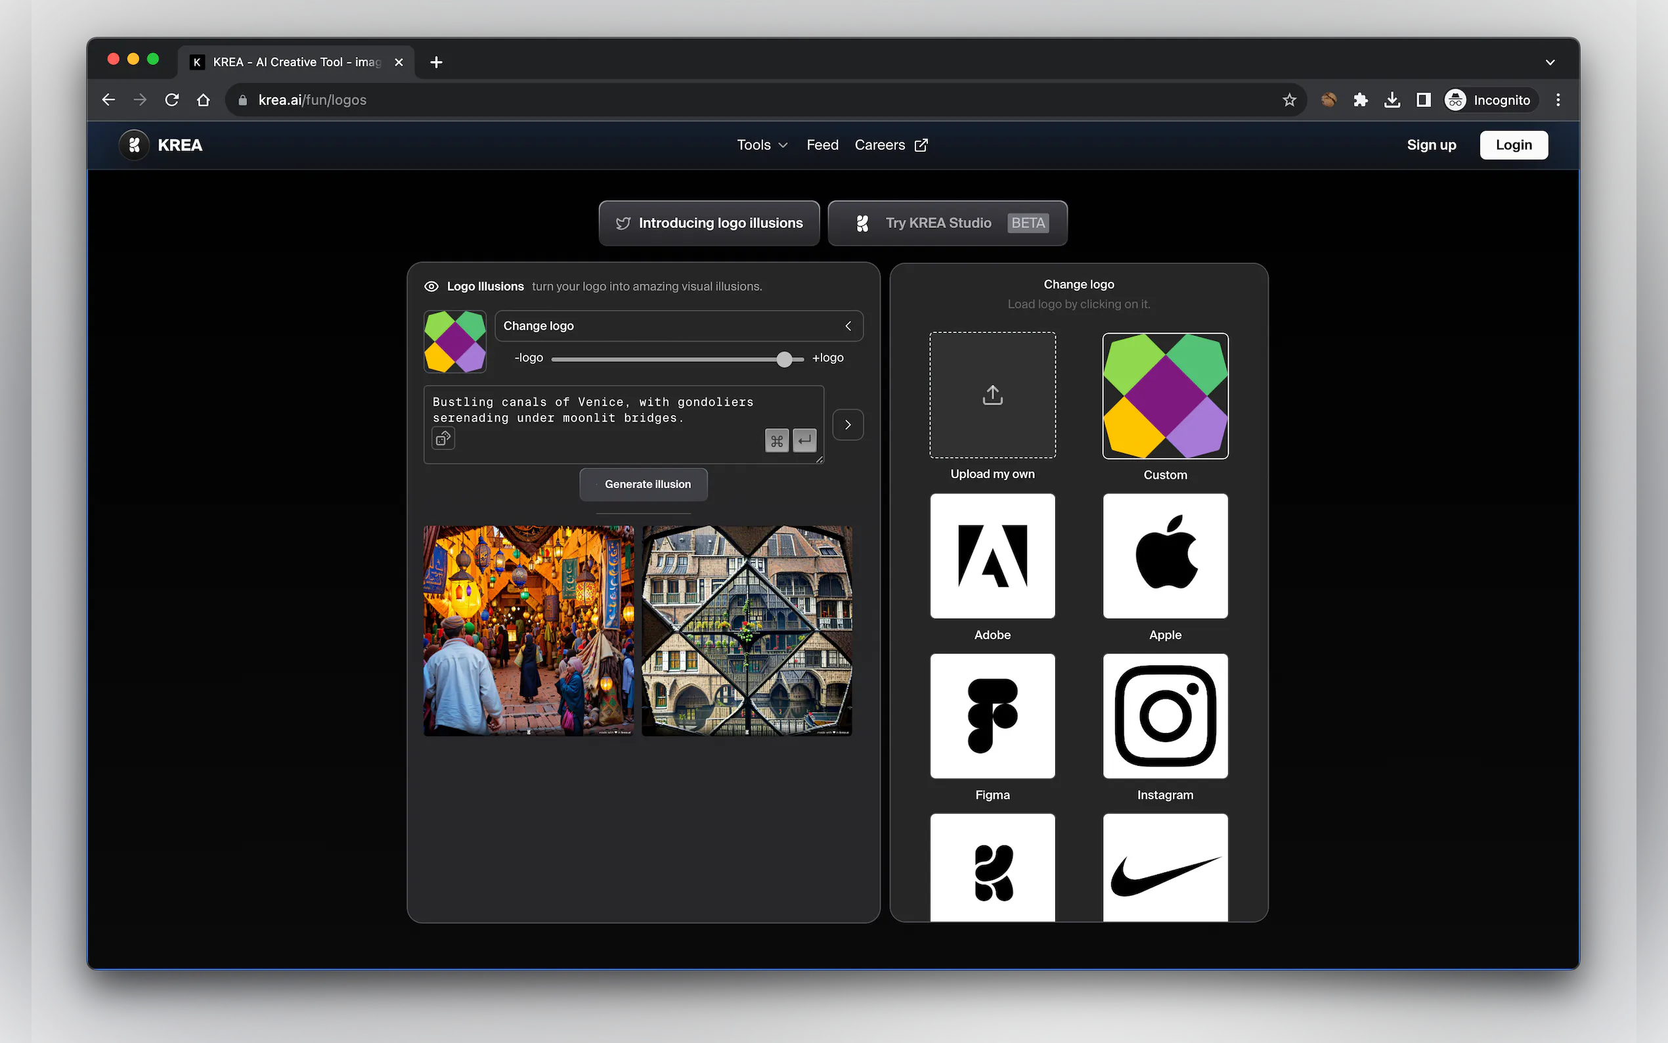Click the Incognito profile indicator
The image size is (1668, 1043).
tap(1489, 100)
